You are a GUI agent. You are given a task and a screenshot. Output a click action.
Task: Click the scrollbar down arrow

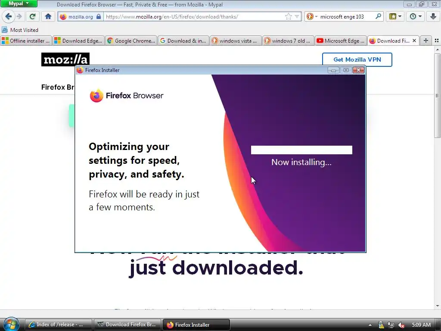(438, 306)
